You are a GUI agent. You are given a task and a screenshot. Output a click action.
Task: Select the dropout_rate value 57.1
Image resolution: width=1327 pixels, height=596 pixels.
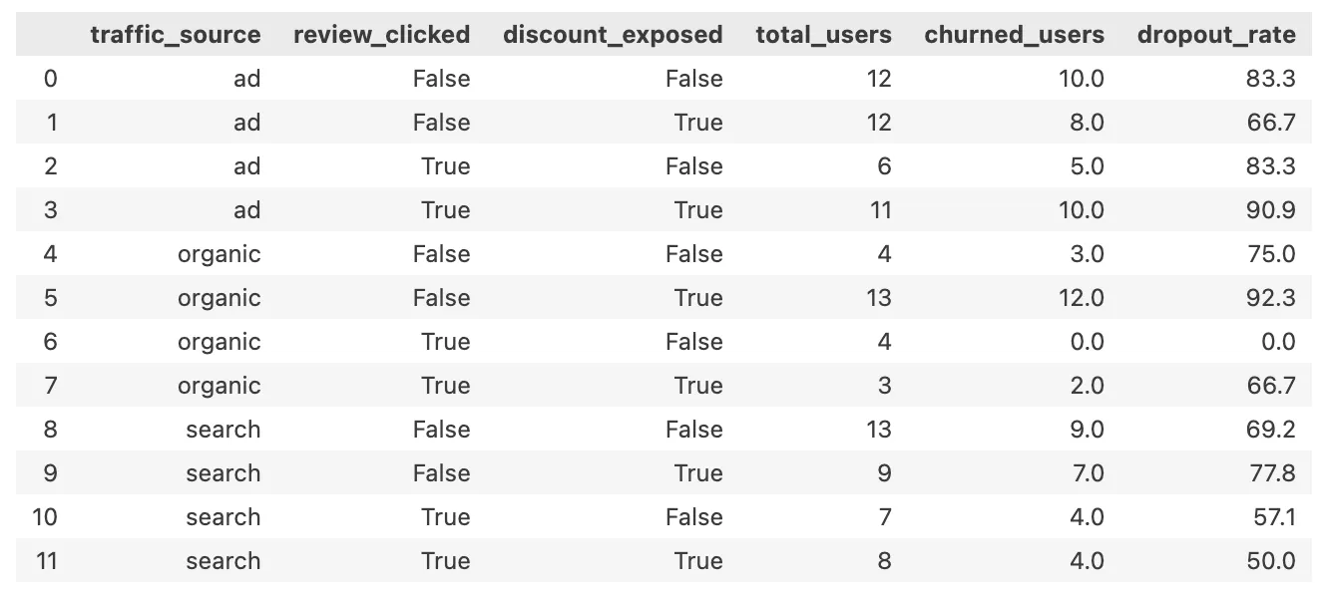(x=1271, y=517)
